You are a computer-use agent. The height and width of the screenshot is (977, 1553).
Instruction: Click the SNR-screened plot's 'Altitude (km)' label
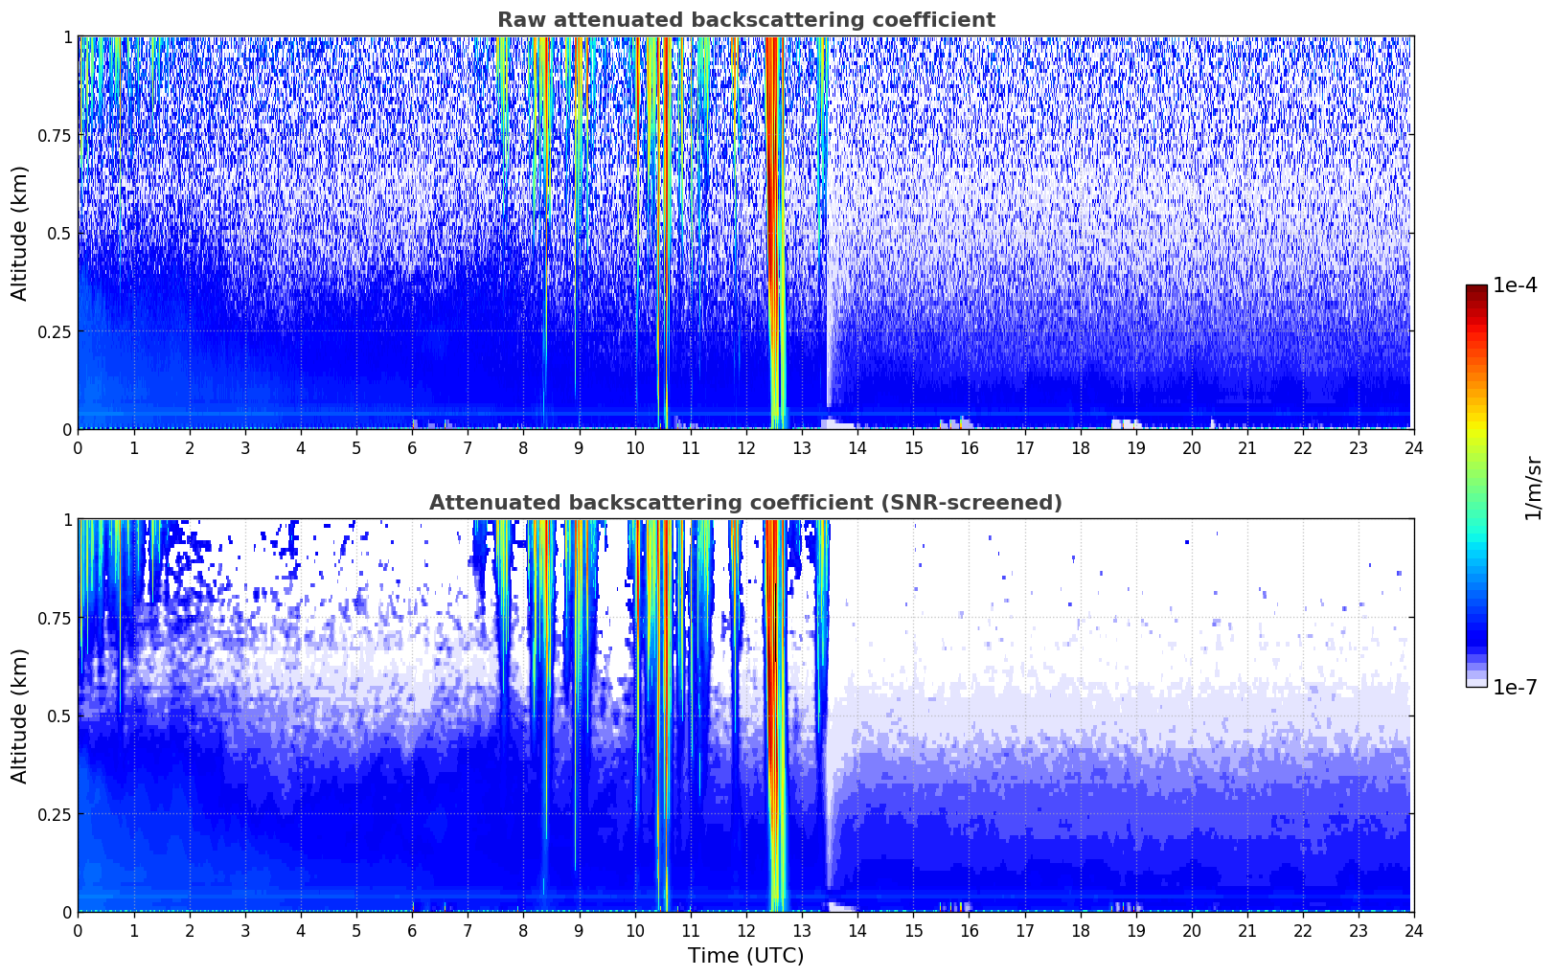20,716
